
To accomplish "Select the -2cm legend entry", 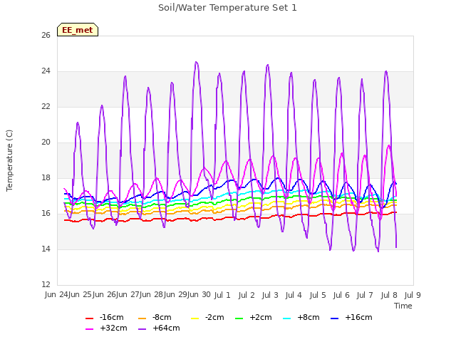I will 207,317.
